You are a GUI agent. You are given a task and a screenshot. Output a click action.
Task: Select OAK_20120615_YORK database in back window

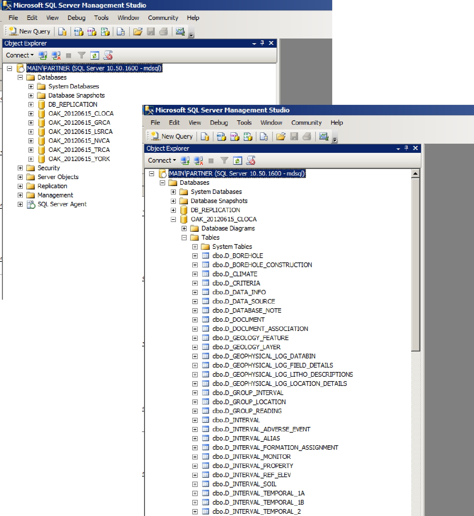coord(79,159)
